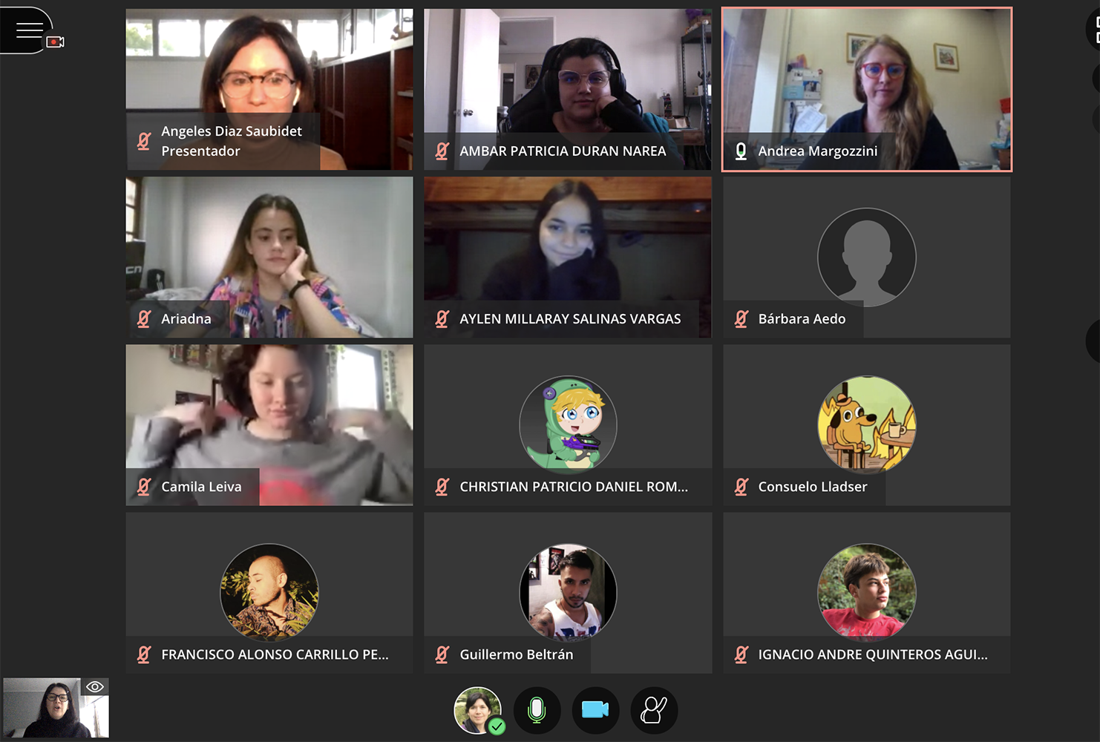
Task: Toggle the blue video camera button
Action: pos(595,711)
